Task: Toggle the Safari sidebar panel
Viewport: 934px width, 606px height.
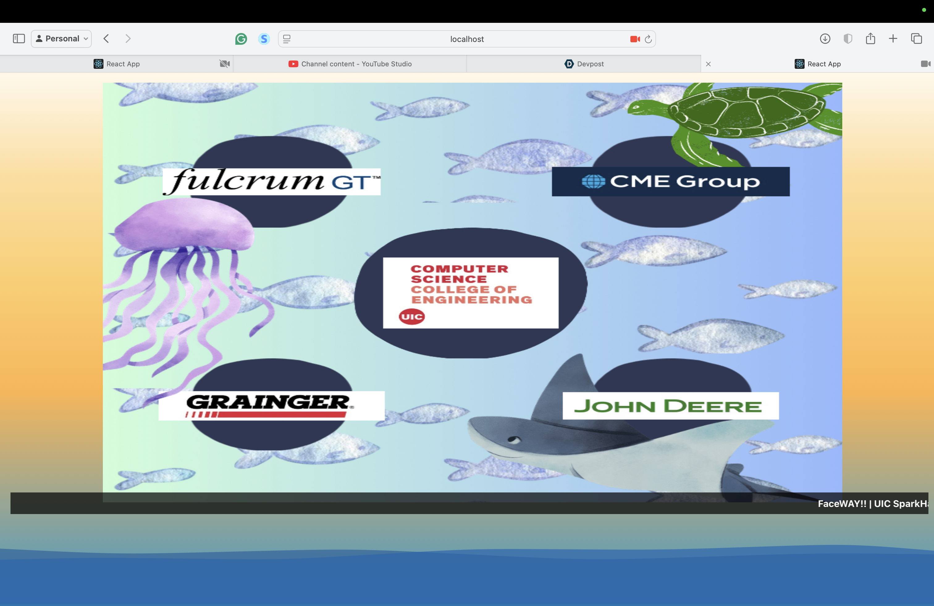Action: 19,38
